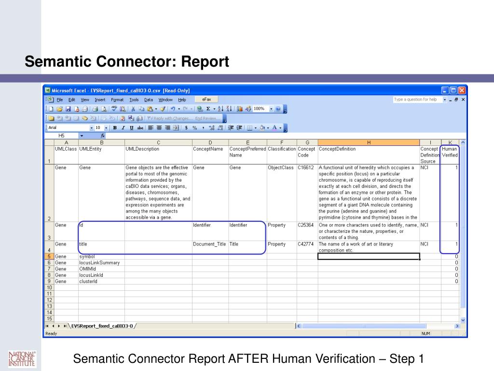
Task: Toggle Bold formatting
Action: click(x=115, y=128)
